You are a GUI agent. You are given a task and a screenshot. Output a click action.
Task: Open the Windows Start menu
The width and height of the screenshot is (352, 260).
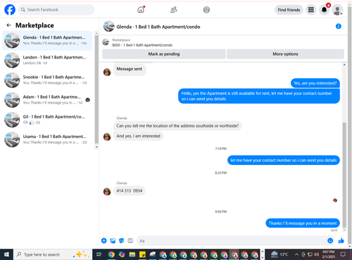[x=6, y=254]
